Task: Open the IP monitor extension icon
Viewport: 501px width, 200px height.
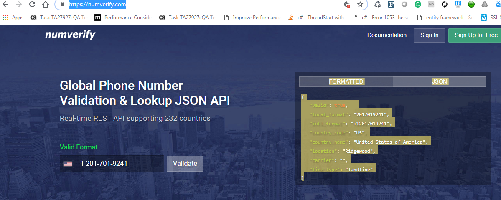Action: (x=458, y=4)
